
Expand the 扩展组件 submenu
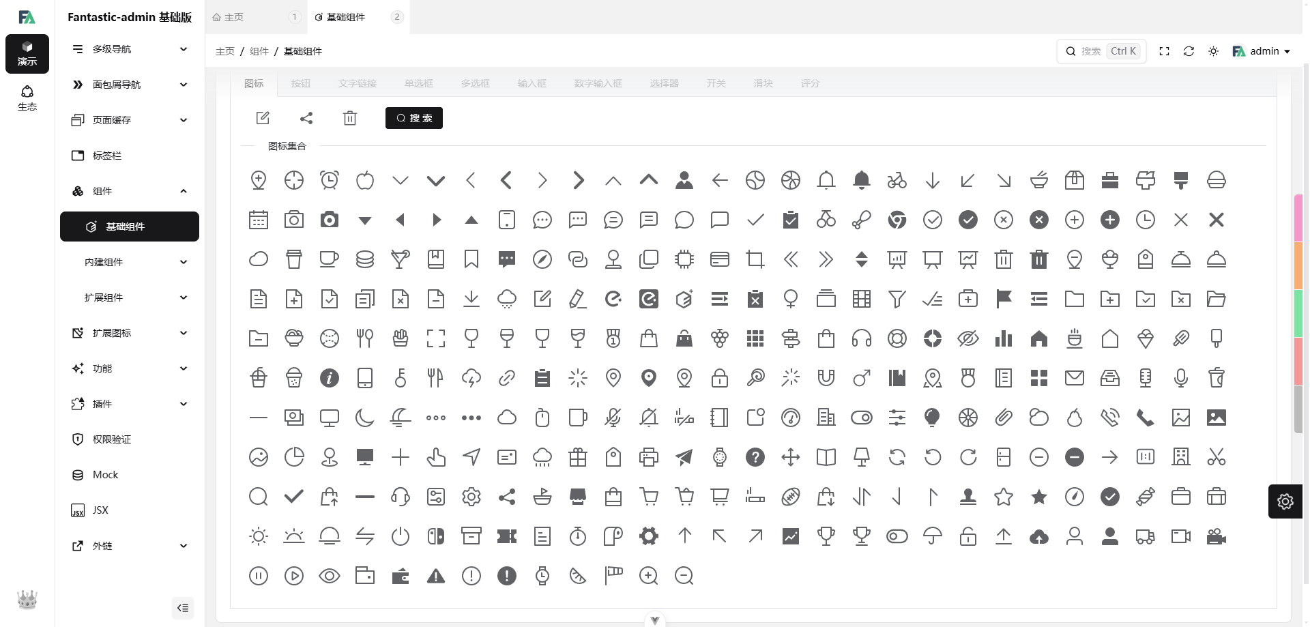click(x=130, y=297)
